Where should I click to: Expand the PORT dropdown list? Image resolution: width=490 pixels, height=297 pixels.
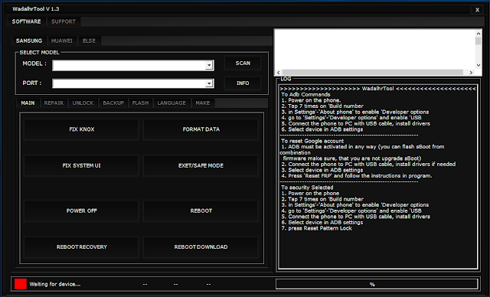pyautogui.click(x=209, y=83)
